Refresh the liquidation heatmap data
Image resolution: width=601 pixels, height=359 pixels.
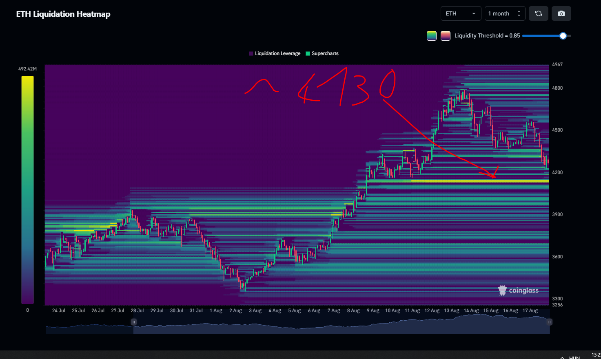coord(539,13)
